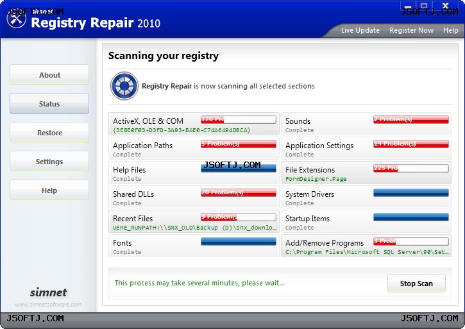The width and height of the screenshot is (465, 329).
Task: Click the Sounds 2 Problem(s) bar
Action: point(411,119)
